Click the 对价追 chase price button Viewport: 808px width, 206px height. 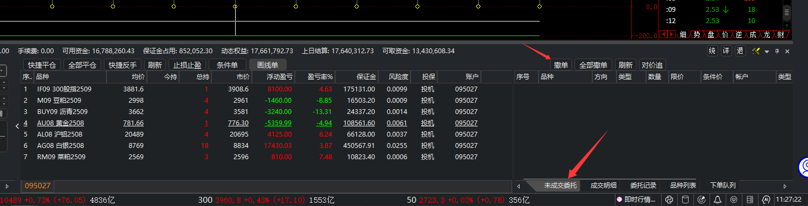pos(653,65)
